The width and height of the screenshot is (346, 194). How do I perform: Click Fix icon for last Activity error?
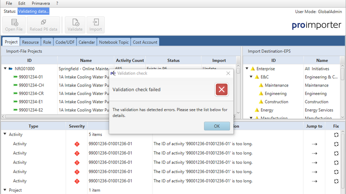[336, 181]
